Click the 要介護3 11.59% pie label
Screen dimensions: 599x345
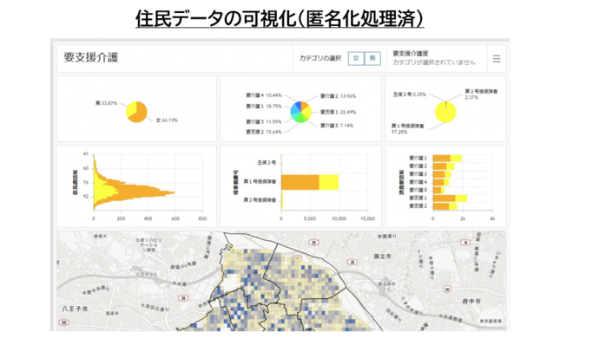pos(264,121)
